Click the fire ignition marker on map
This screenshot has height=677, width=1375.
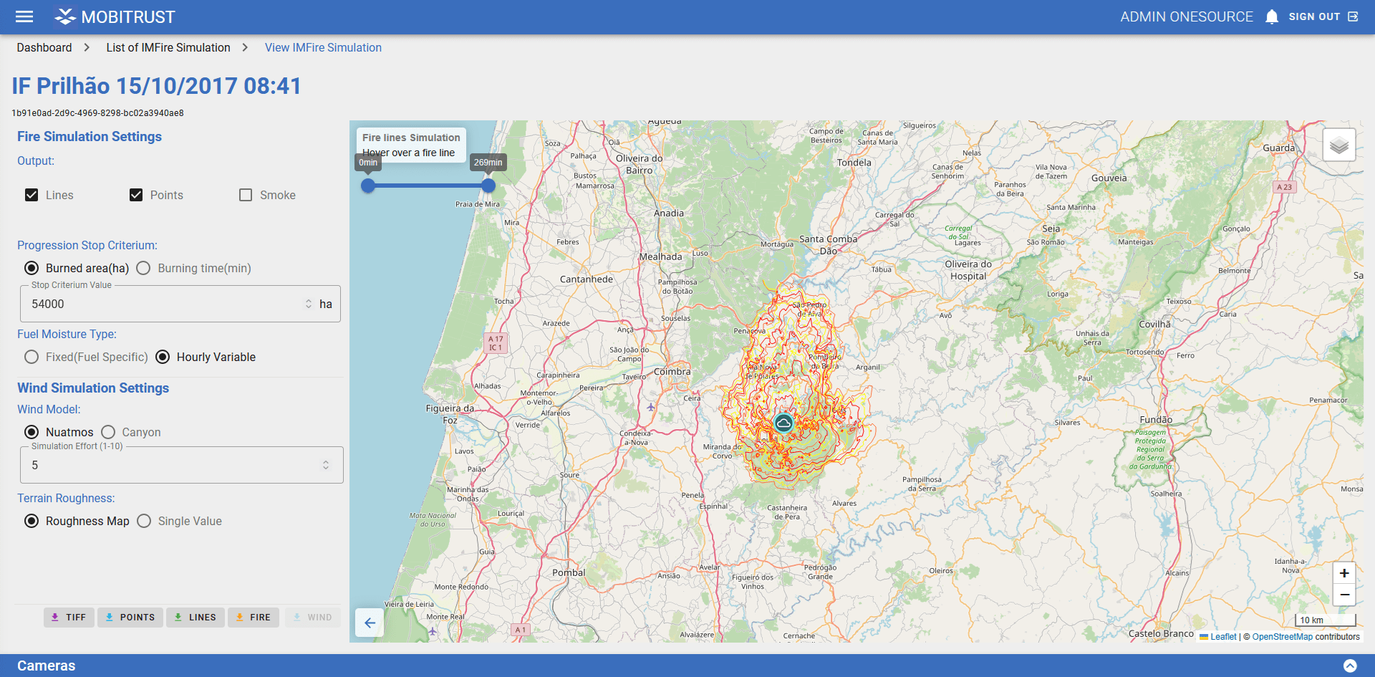pyautogui.click(x=783, y=423)
